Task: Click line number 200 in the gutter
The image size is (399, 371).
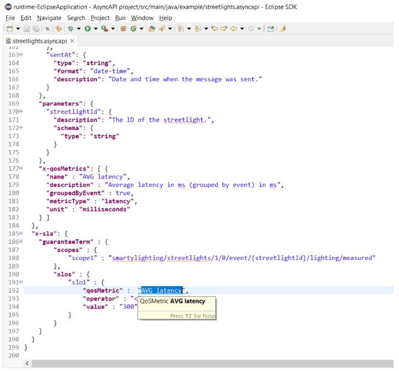Action: tap(13, 356)
